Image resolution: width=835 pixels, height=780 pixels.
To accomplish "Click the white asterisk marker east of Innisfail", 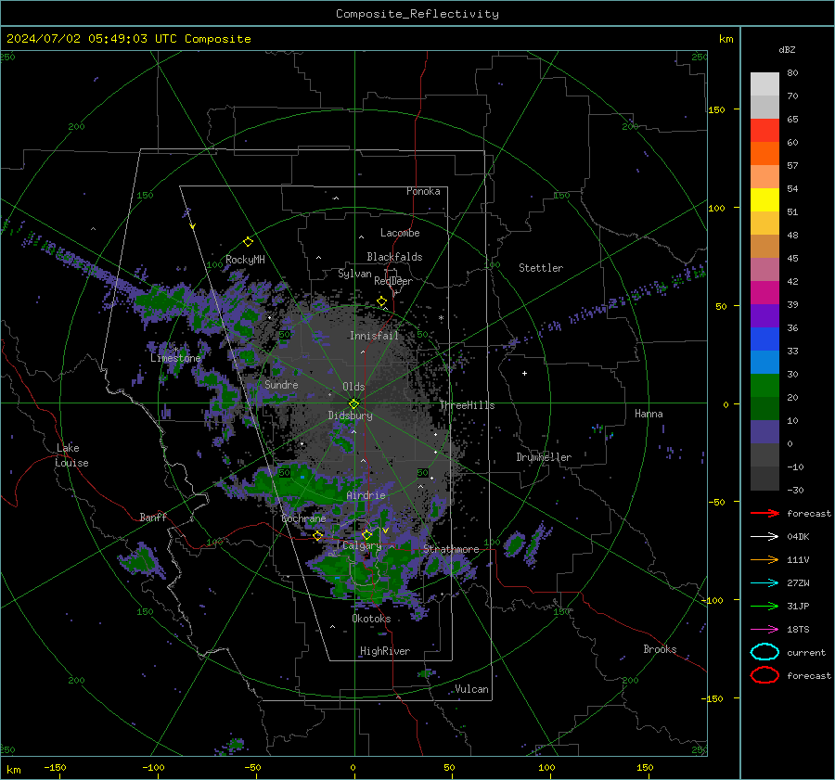I will 441,318.
